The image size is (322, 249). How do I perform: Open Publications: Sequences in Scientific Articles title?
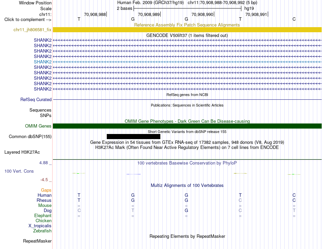(187, 105)
